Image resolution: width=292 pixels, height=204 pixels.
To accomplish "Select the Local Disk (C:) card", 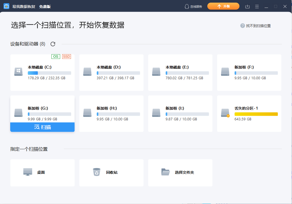I will (x=42, y=72).
